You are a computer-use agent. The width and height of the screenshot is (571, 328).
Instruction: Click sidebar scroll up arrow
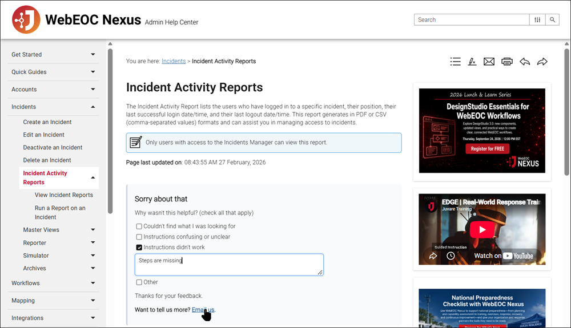point(110,44)
